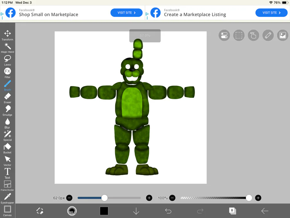This screenshot has height=218, width=290.
Task: Open the Canvas tool
Action: coord(7,211)
